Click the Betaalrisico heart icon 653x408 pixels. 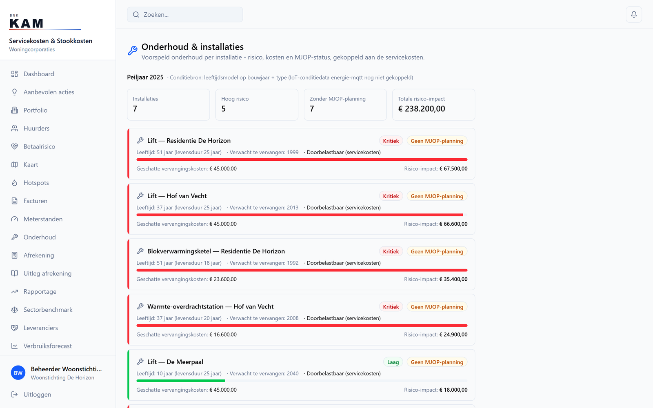click(15, 146)
